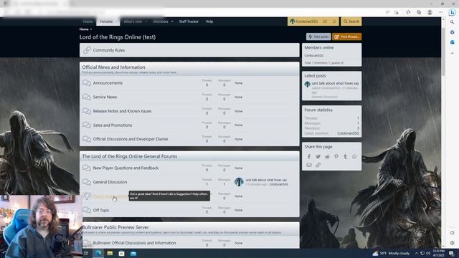
Task: Open notification center in taskbar
Action: (452, 253)
